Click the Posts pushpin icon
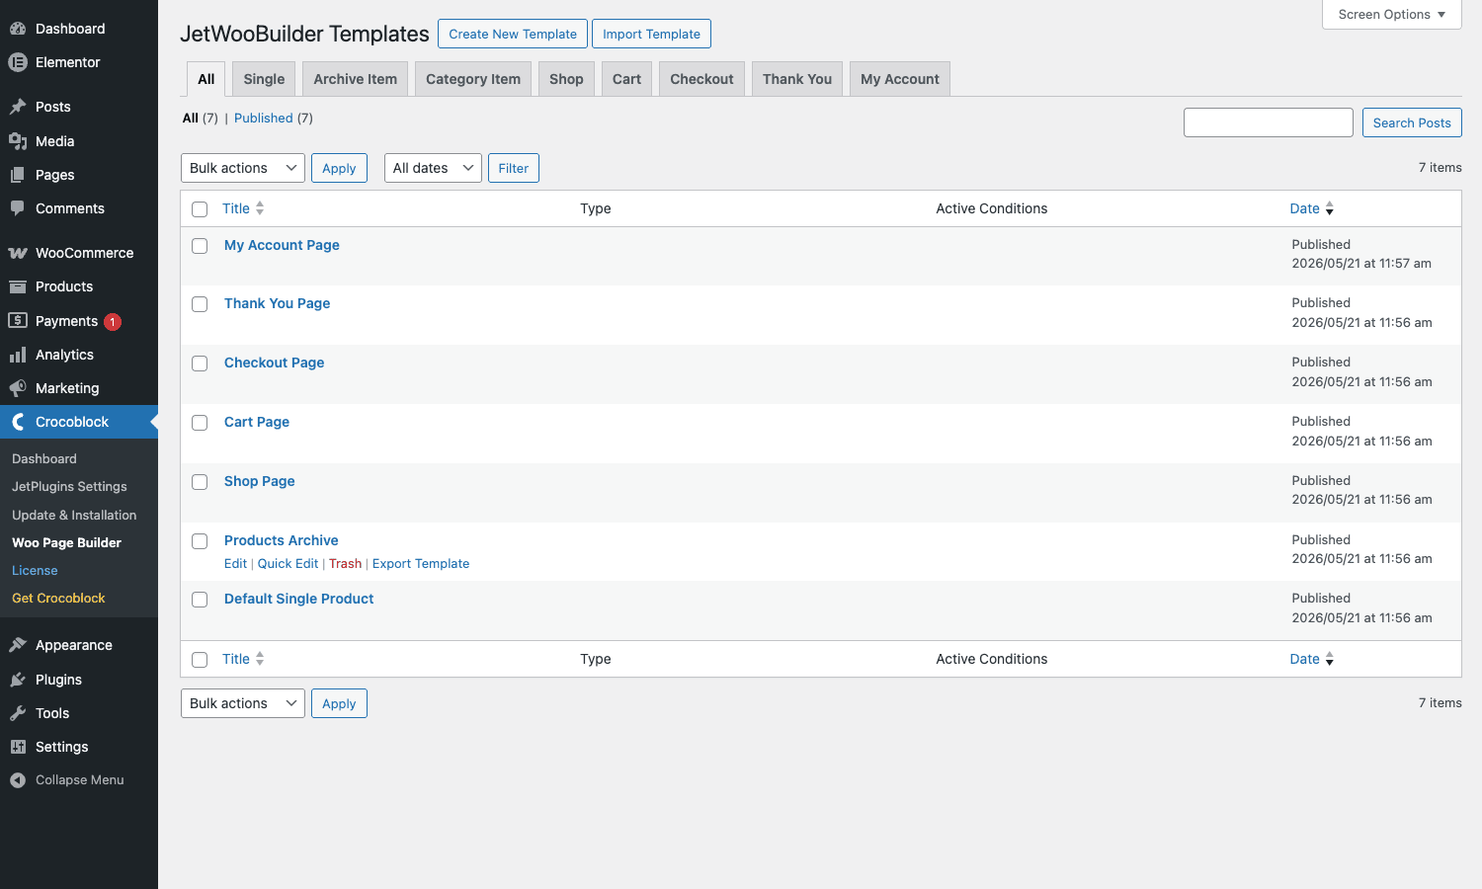 coord(18,107)
